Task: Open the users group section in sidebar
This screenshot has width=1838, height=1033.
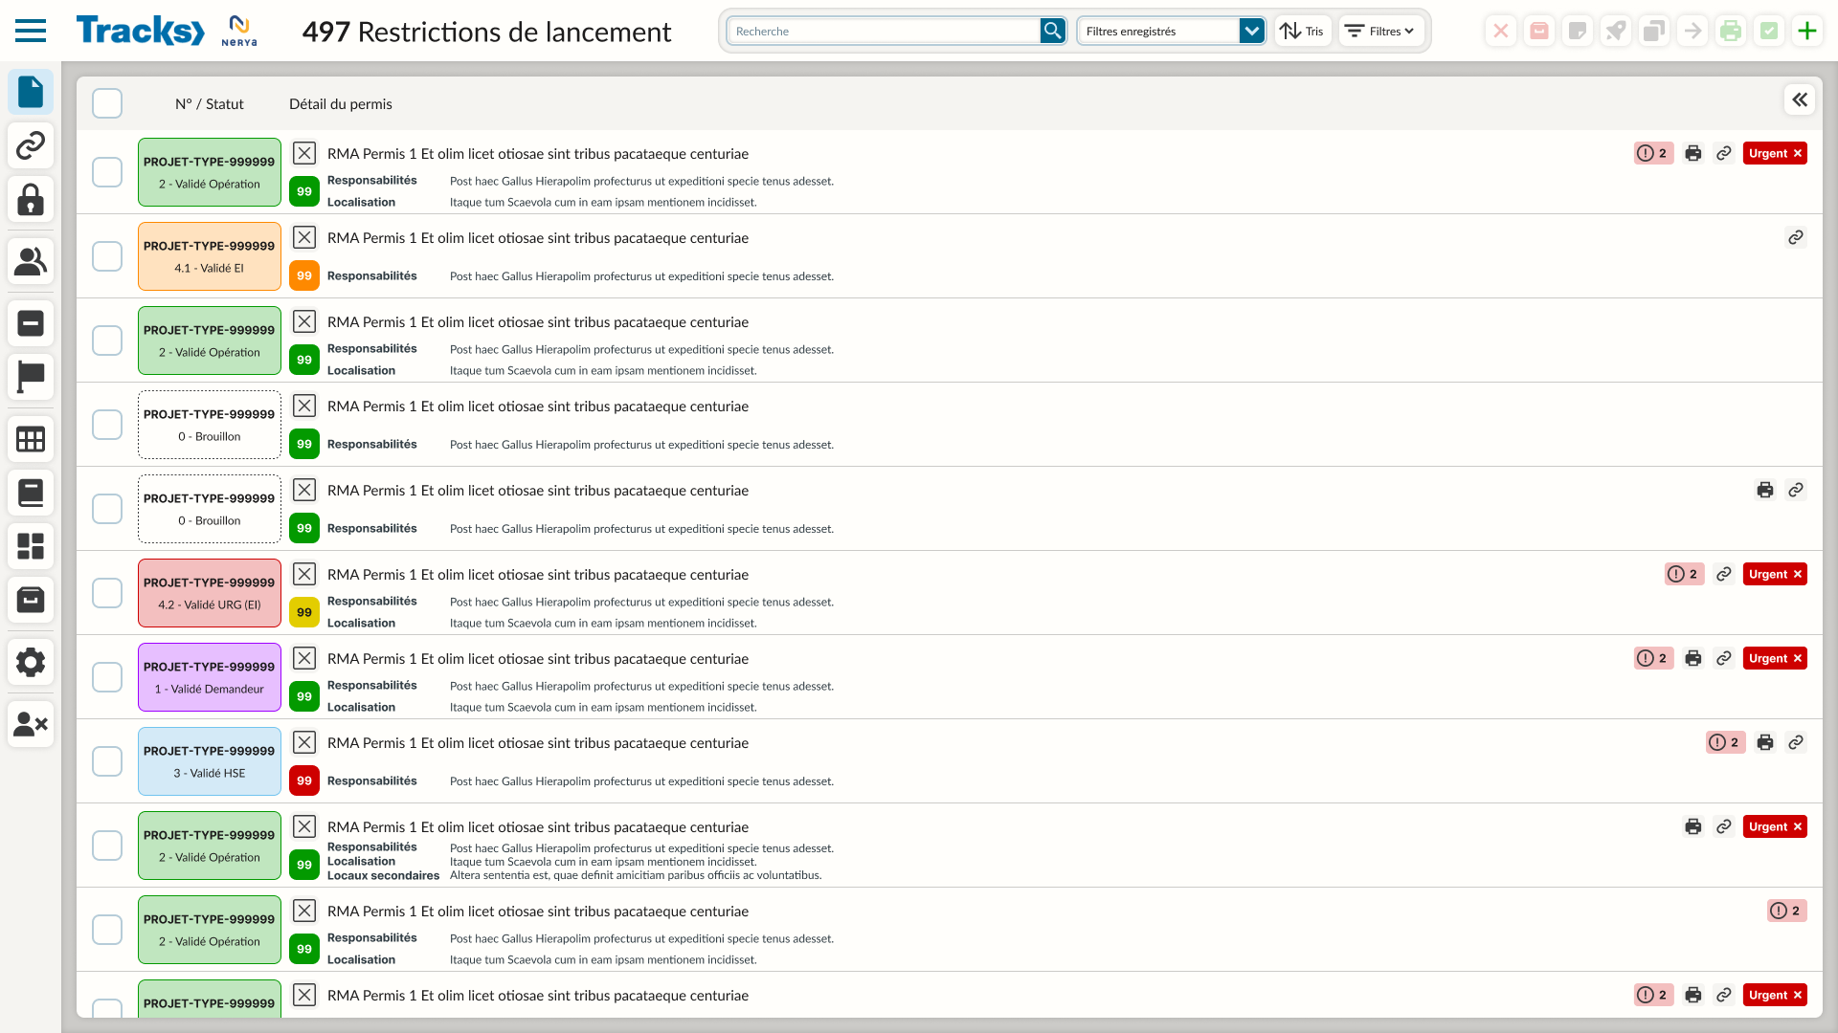Action: coord(31,261)
